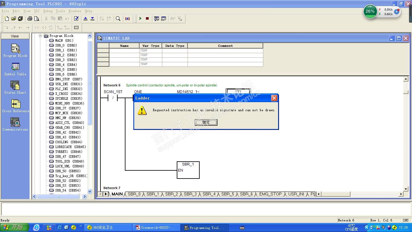Select the SBR_1 call box in the ladder
The height and width of the screenshot is (232, 412).
click(x=188, y=170)
